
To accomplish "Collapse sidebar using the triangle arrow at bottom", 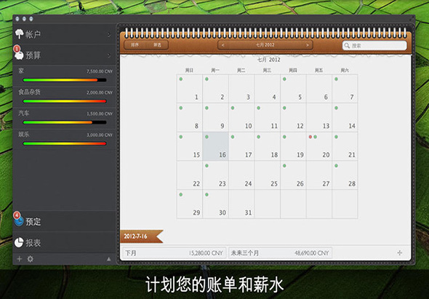I will coord(108,259).
